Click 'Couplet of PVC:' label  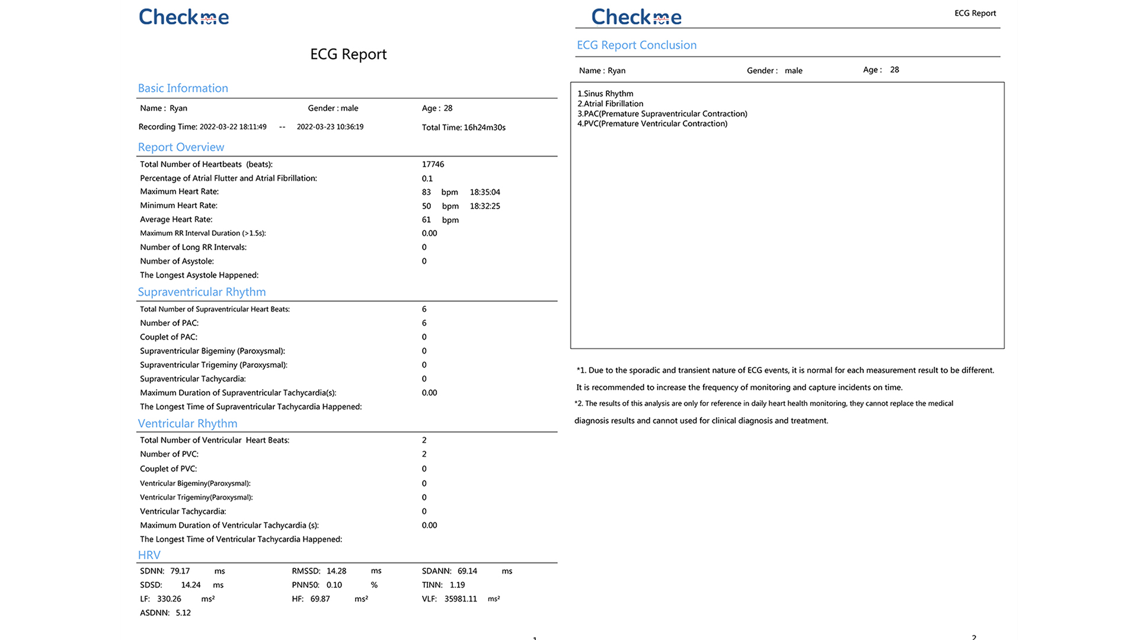click(x=168, y=469)
